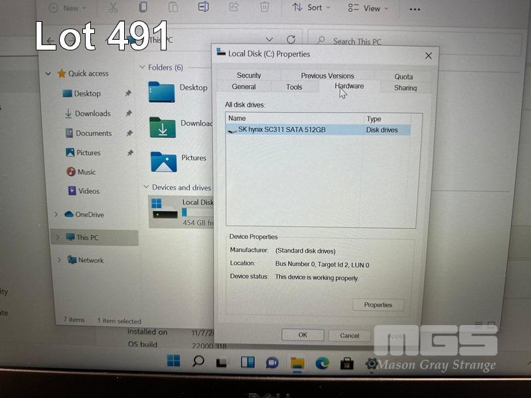Screen dimensions: 531x398
Task: Switch to the Security tab
Action: [x=249, y=76]
